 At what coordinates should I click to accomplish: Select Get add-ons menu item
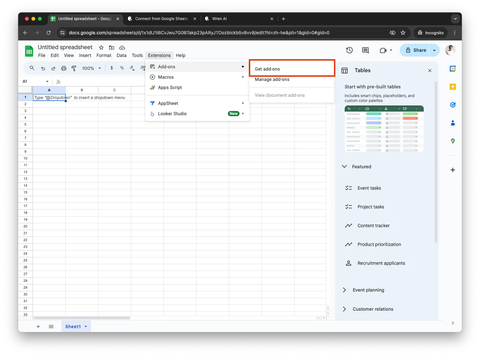click(267, 69)
